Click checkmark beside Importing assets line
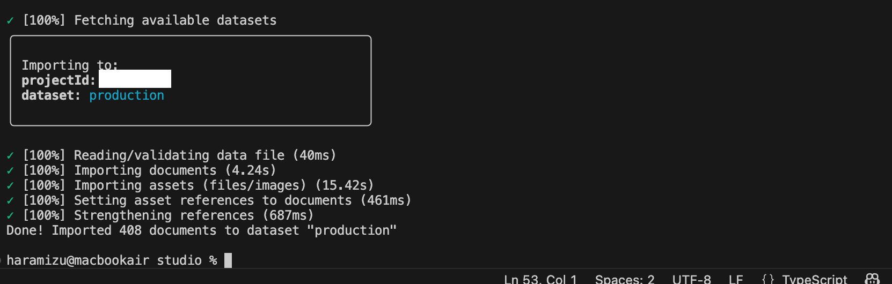The height and width of the screenshot is (284, 892). click(10, 186)
